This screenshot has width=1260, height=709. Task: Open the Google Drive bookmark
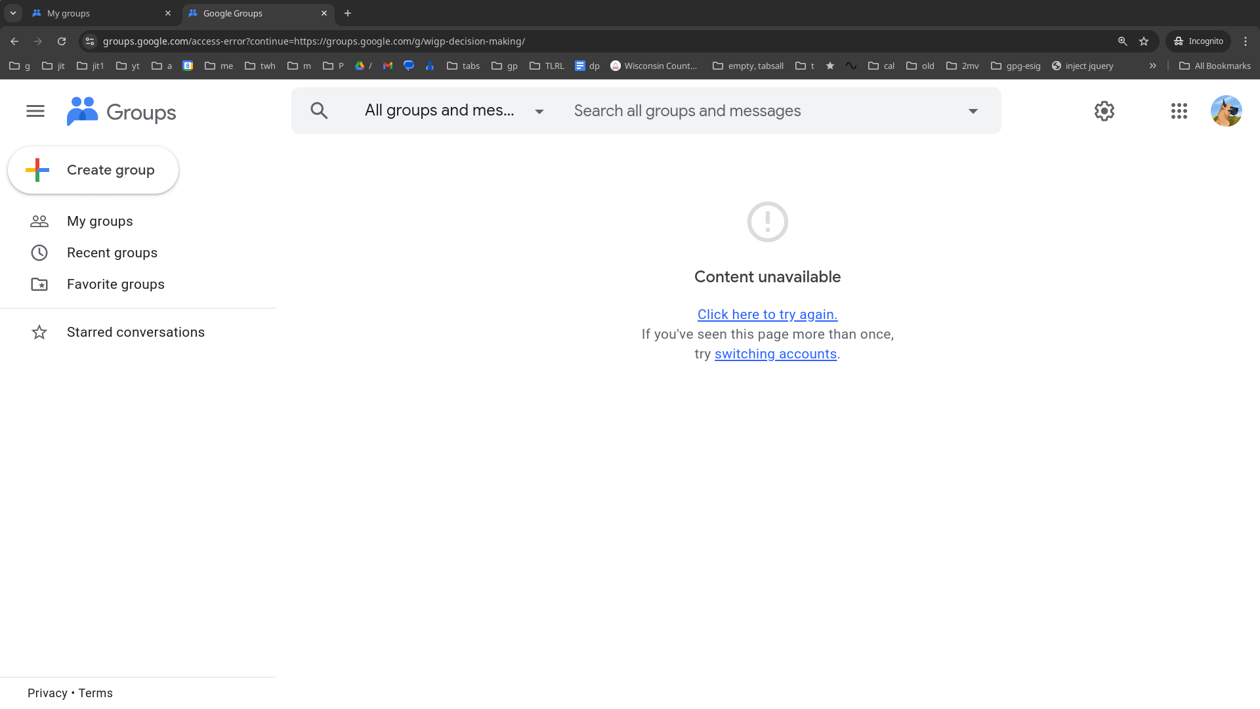click(363, 66)
